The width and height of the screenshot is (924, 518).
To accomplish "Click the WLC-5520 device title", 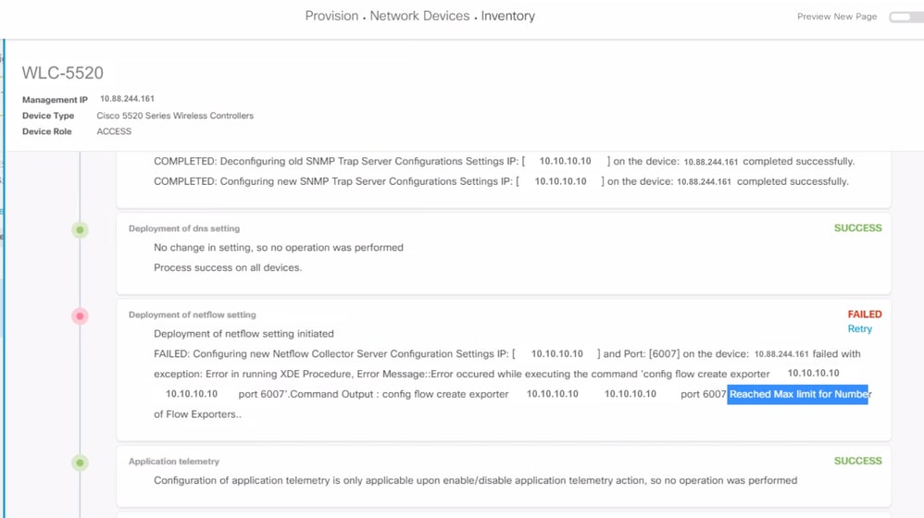I will tap(62, 73).
